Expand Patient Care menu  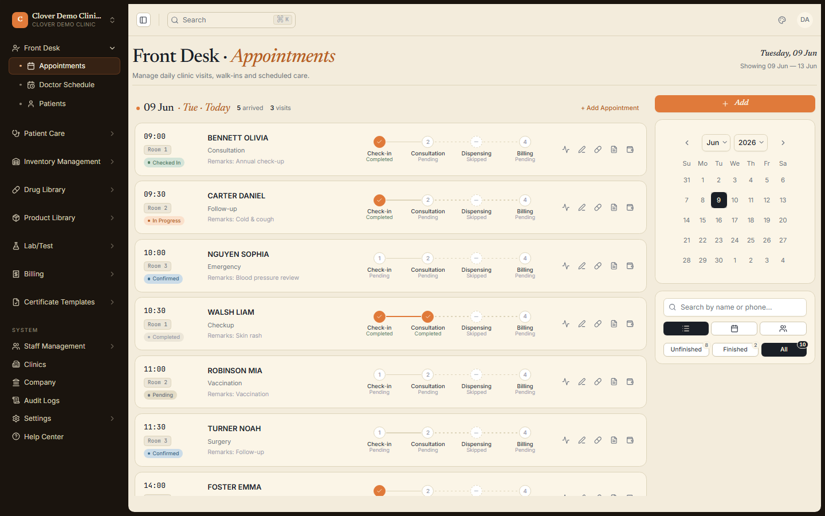pyautogui.click(x=64, y=134)
